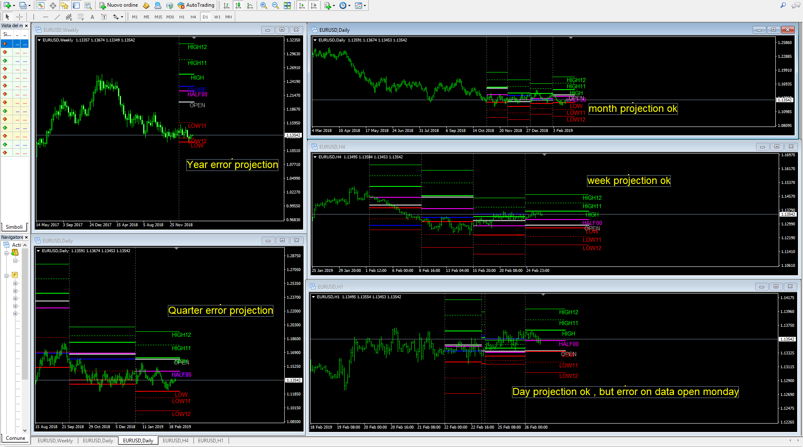Expand the Profiles dropdown arrow
The image size is (803, 447).
click(x=29, y=6)
